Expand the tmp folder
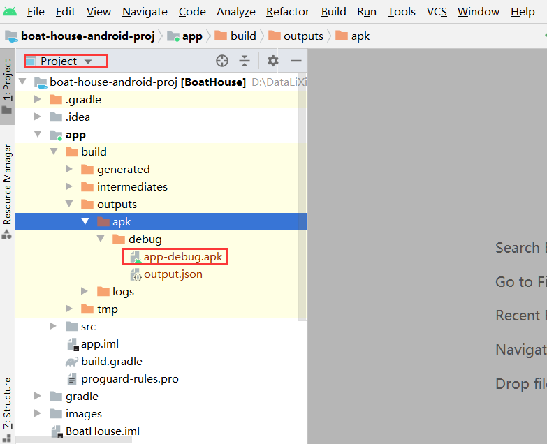This screenshot has height=444, width=547. pos(68,309)
